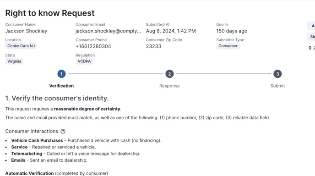Click the Jackson Shockley consumer name
This screenshot has width=315, height=176.
26,31
